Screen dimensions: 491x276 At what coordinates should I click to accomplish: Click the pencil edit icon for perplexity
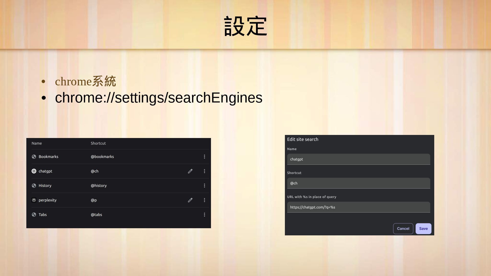click(x=190, y=200)
